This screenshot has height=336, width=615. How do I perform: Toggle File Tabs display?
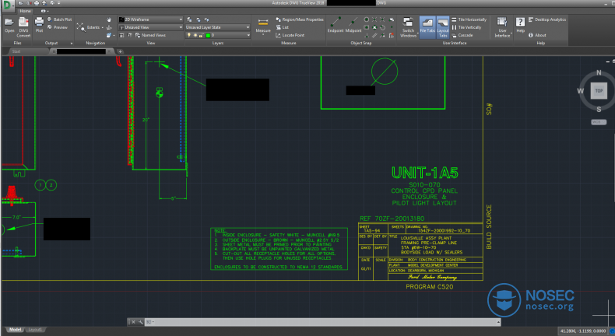point(427,26)
